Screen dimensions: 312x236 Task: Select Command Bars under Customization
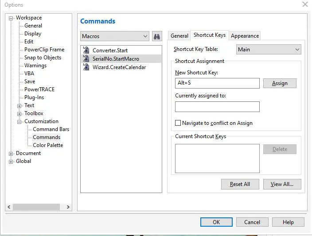coord(51,129)
